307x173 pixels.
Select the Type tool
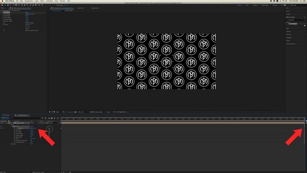click(27, 5)
